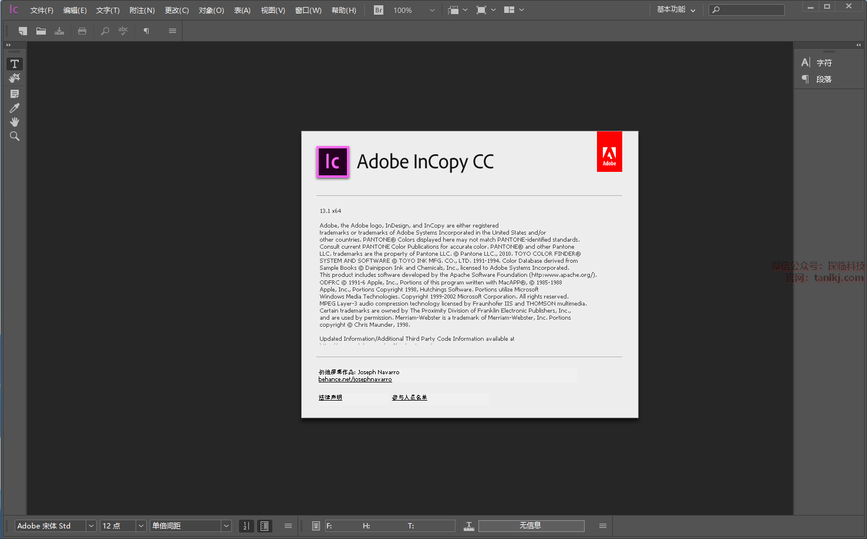Select the Type tool in the toolbox
The width and height of the screenshot is (867, 539).
click(x=15, y=64)
